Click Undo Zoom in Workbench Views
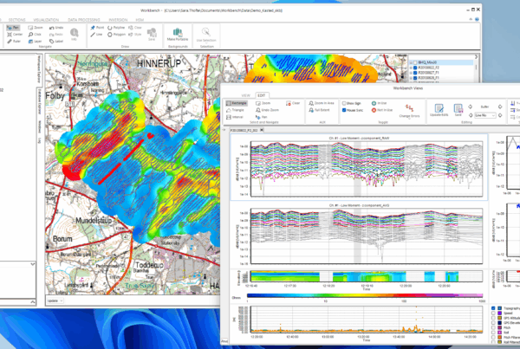Viewport: 520px width, 349px height. tap(267, 110)
